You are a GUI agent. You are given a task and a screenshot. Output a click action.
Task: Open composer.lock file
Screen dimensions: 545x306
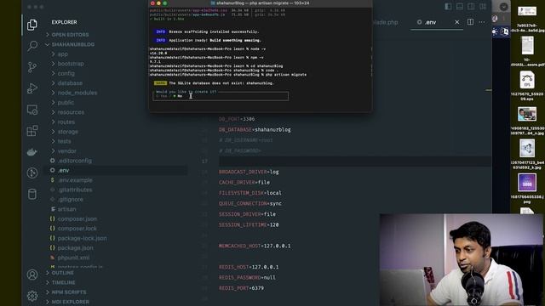77,229
